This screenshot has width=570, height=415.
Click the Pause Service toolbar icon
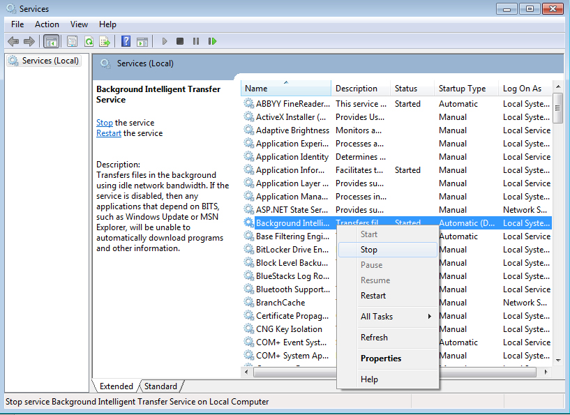pos(196,41)
